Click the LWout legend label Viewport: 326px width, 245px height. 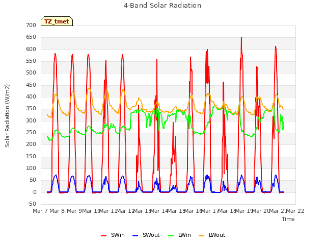217,235
